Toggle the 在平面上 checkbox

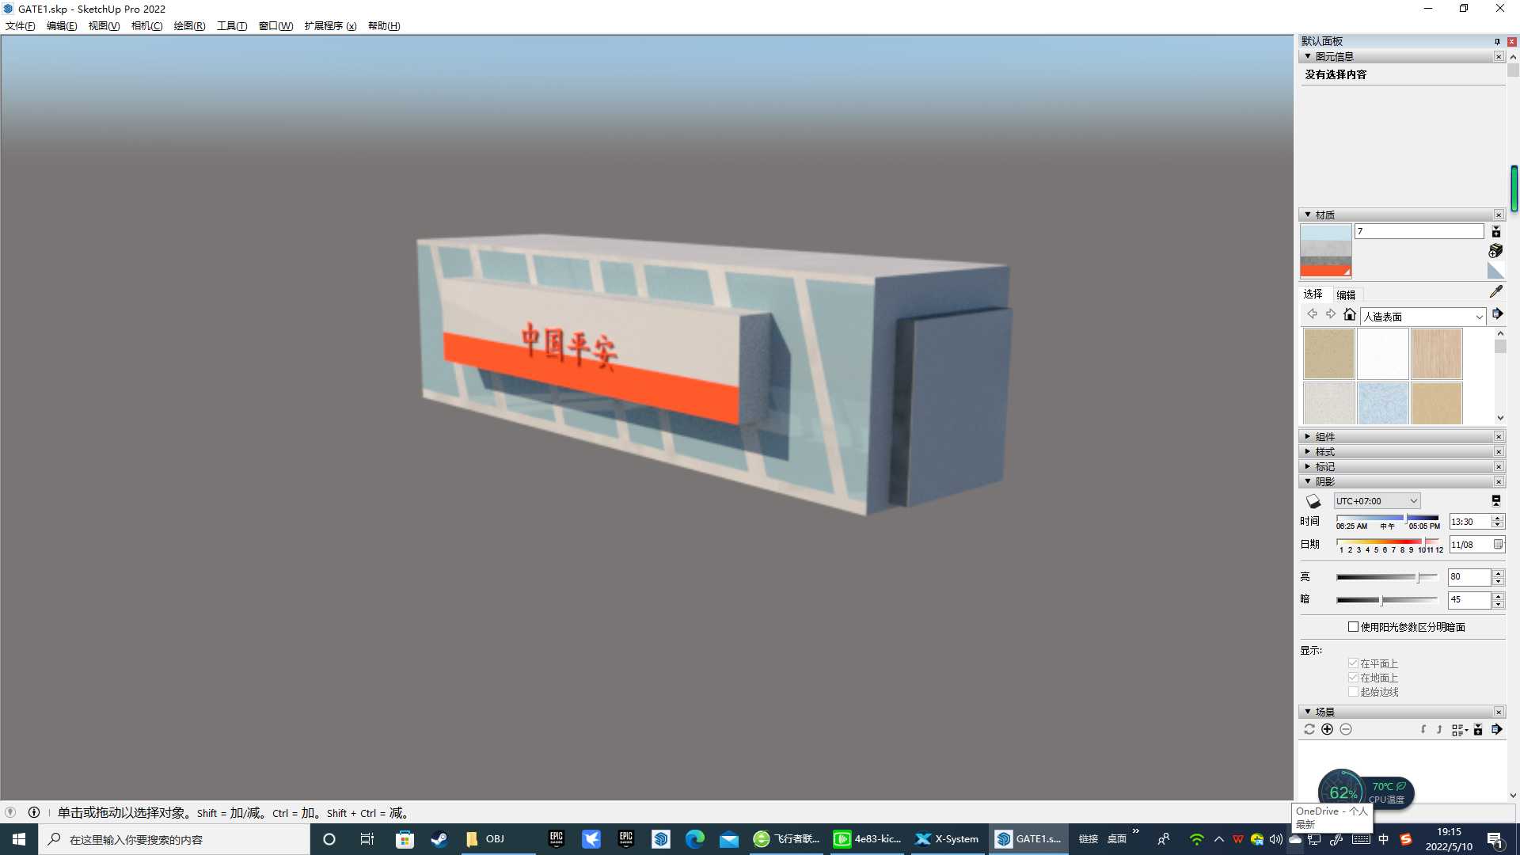point(1353,663)
